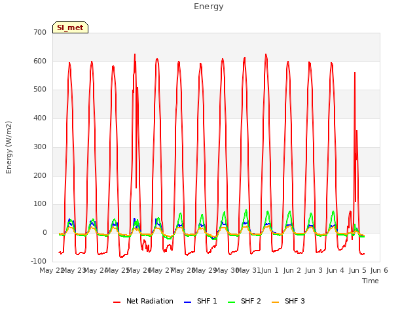419x314 pixels.
Task: Click the 300 y-axis tick label
Action: pyautogui.click(x=40, y=147)
